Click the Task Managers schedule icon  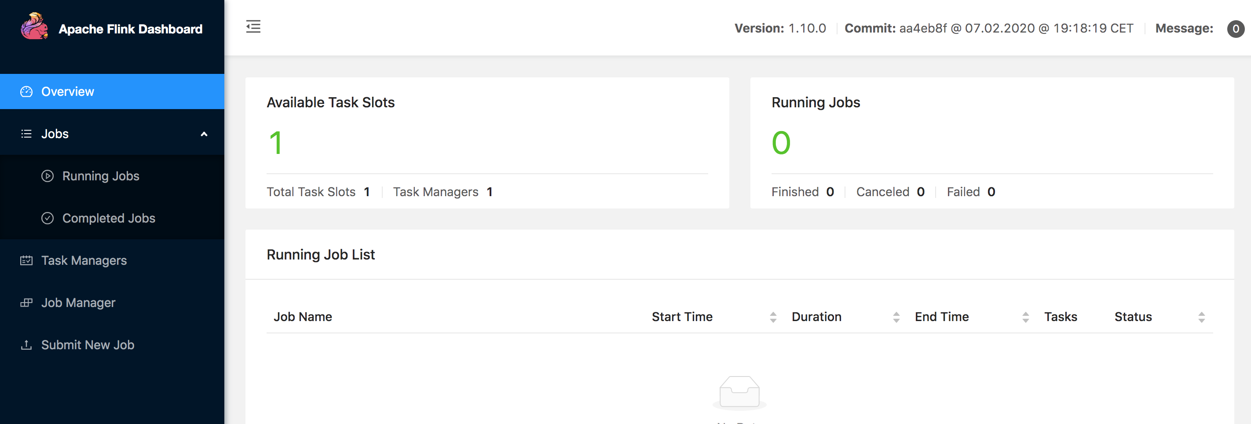pos(26,261)
